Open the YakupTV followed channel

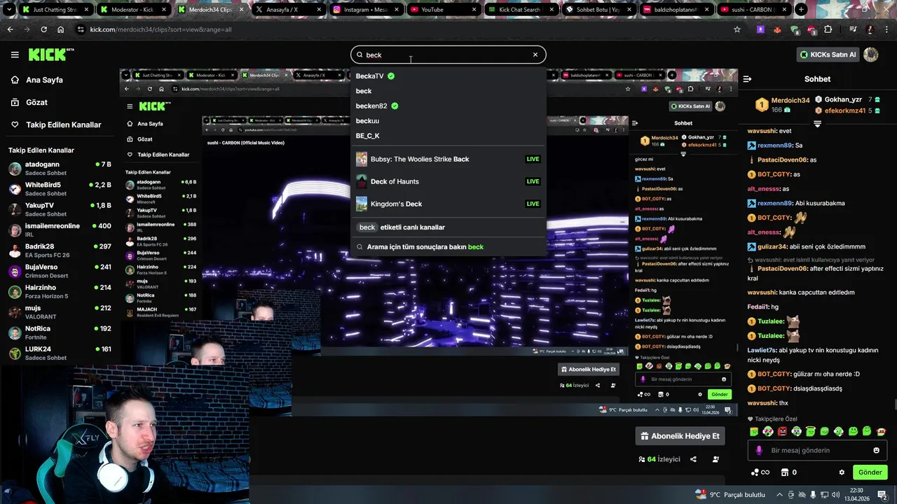(60, 210)
